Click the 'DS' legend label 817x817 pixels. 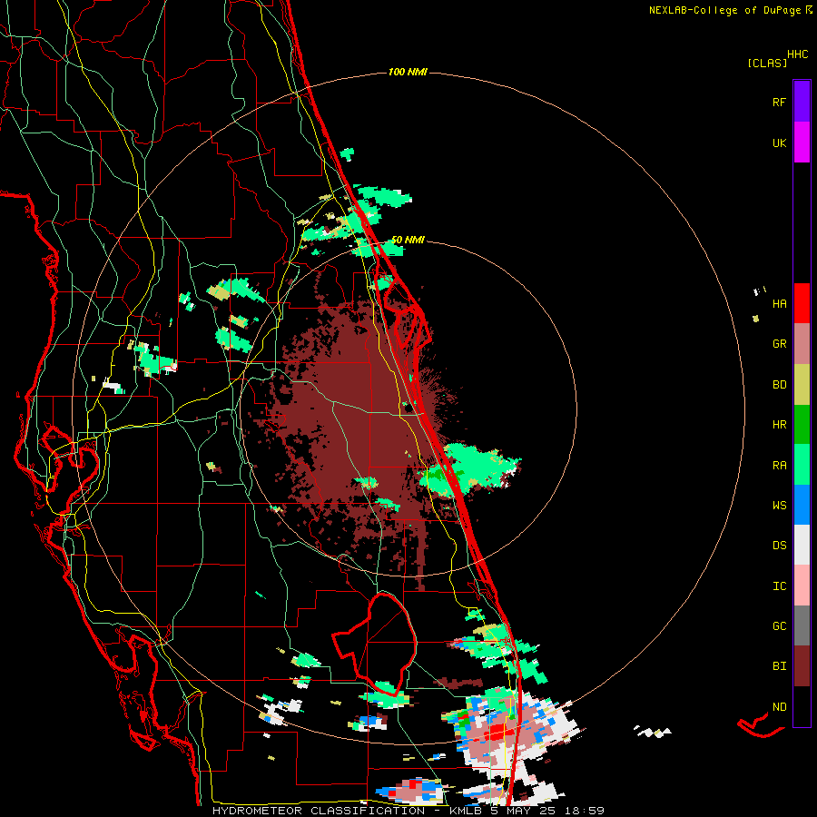pyautogui.click(x=780, y=546)
